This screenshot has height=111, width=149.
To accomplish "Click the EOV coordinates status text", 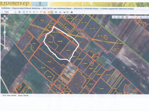I will tap(16, 96).
